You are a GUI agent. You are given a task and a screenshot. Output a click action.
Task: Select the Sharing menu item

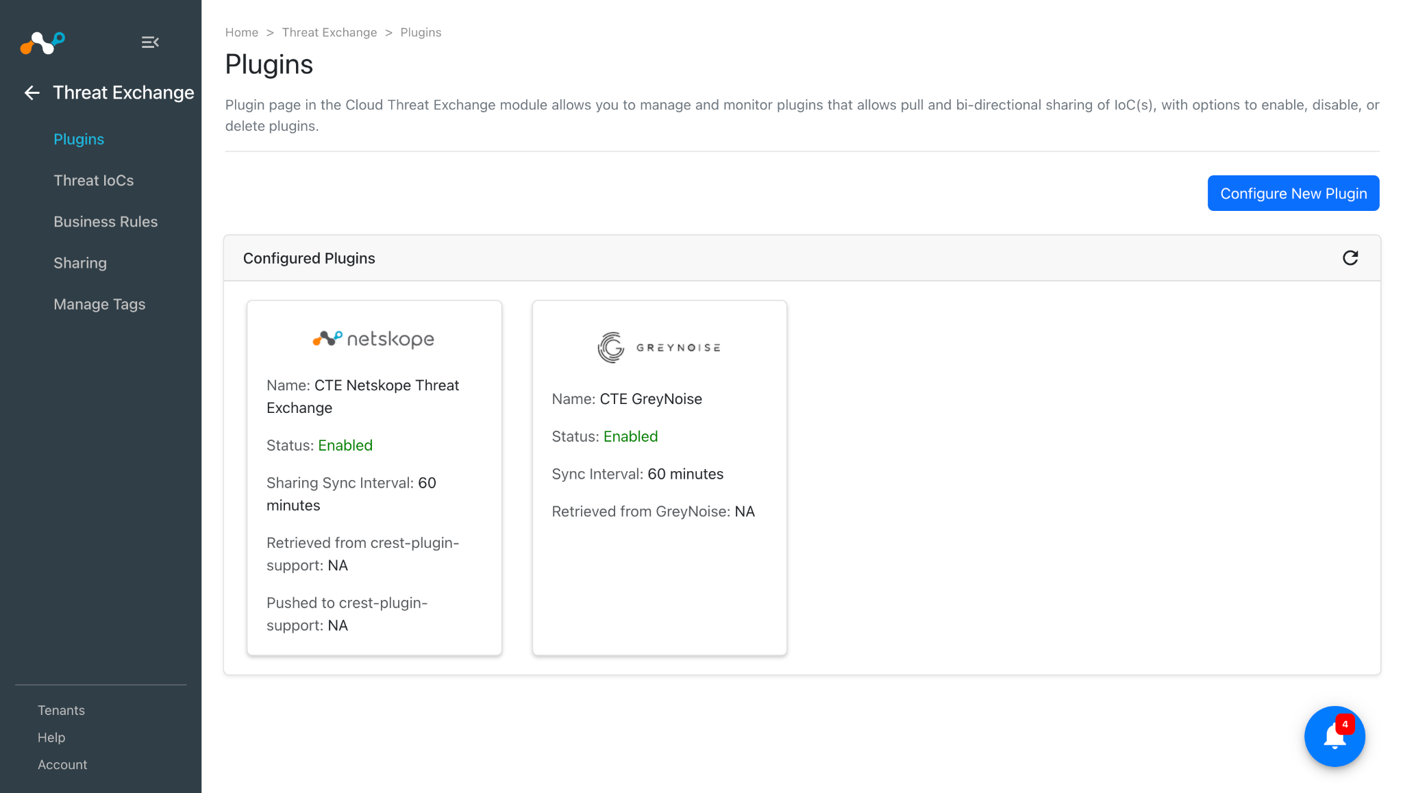pos(80,263)
